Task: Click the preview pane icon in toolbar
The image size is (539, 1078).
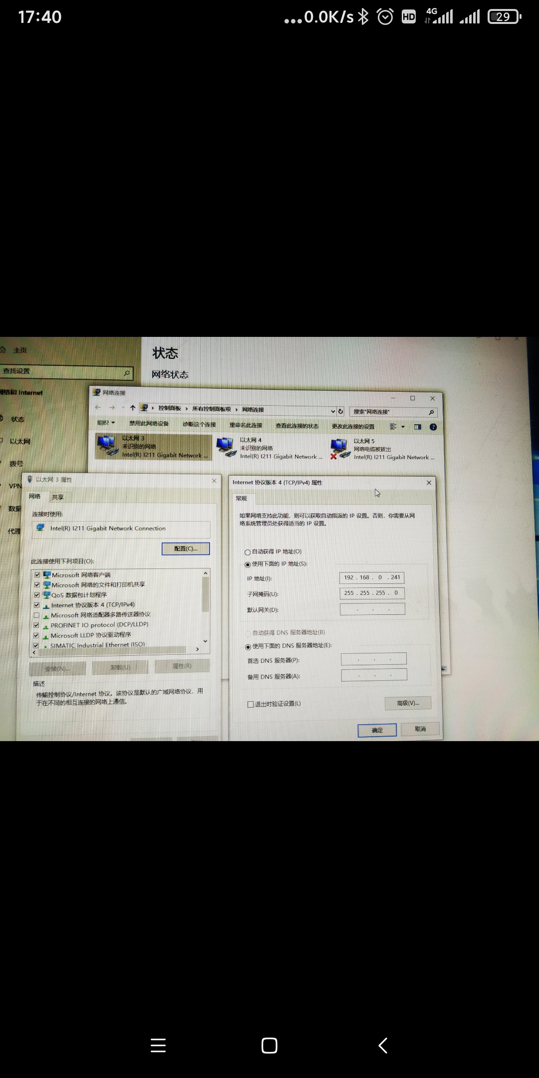Action: pyautogui.click(x=418, y=427)
